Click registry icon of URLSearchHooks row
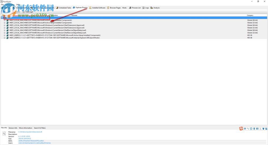 7,38
